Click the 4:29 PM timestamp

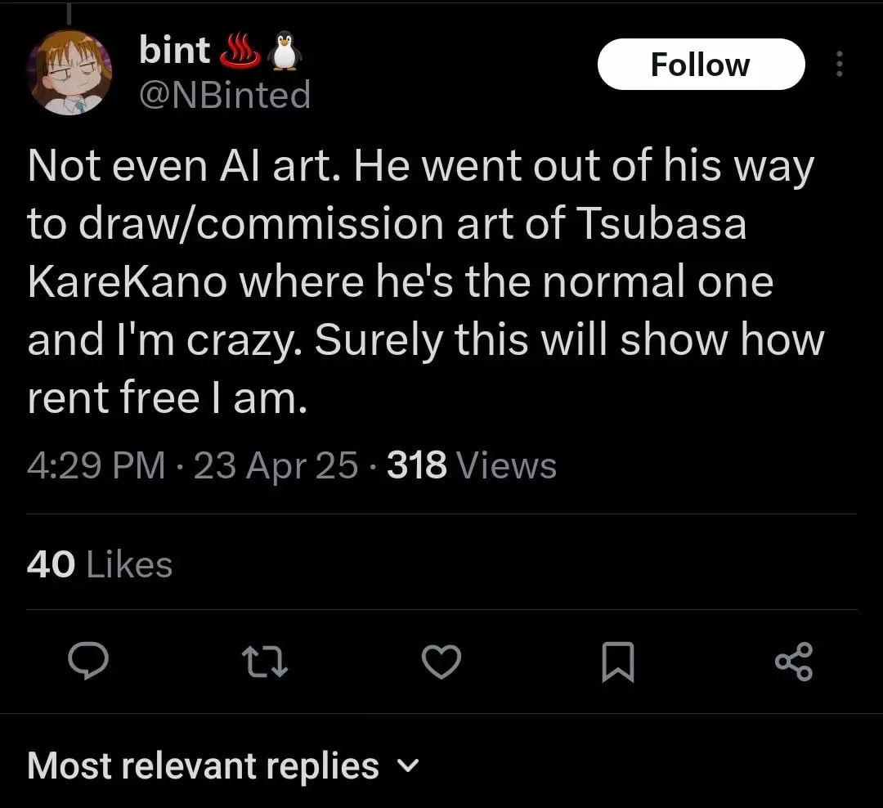coord(96,466)
